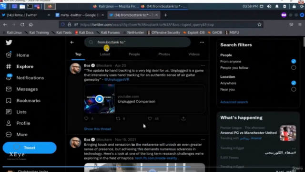The height and width of the screenshot is (172, 305).
Task: Open the Kali application menu
Action: [x=3, y=6]
